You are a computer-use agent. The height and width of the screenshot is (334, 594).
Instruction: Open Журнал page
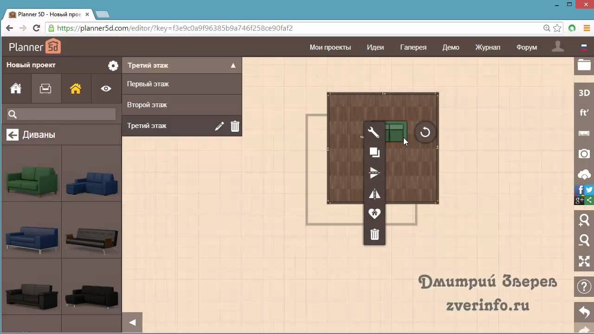pos(488,47)
